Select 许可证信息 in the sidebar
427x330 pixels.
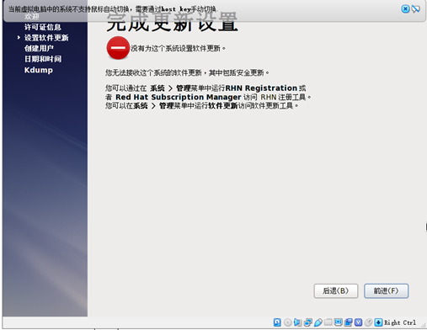click(x=43, y=27)
